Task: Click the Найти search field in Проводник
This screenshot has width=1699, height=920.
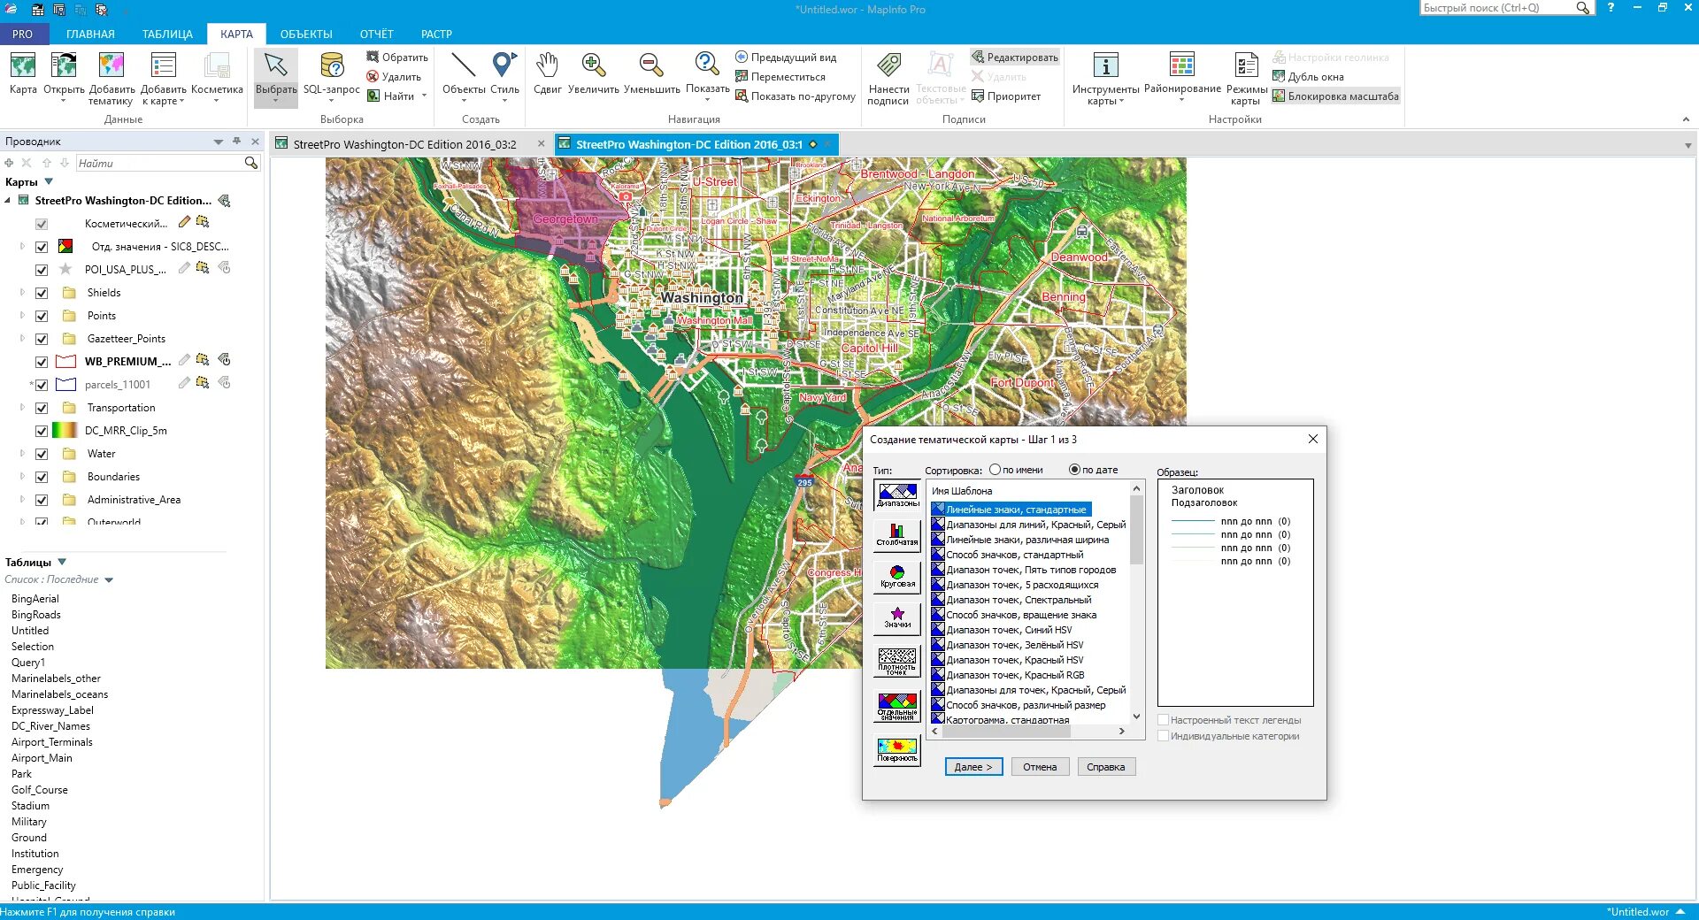Action: coord(158,163)
